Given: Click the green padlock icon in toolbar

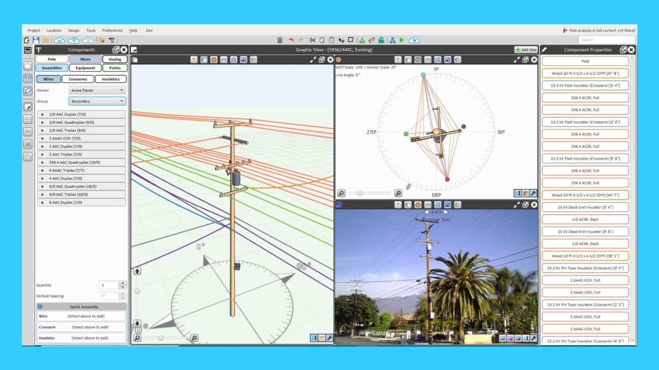Looking at the screenshot, I should click(382, 40).
